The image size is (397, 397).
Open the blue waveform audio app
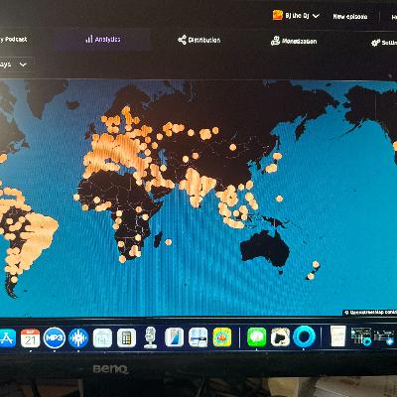click(78, 338)
